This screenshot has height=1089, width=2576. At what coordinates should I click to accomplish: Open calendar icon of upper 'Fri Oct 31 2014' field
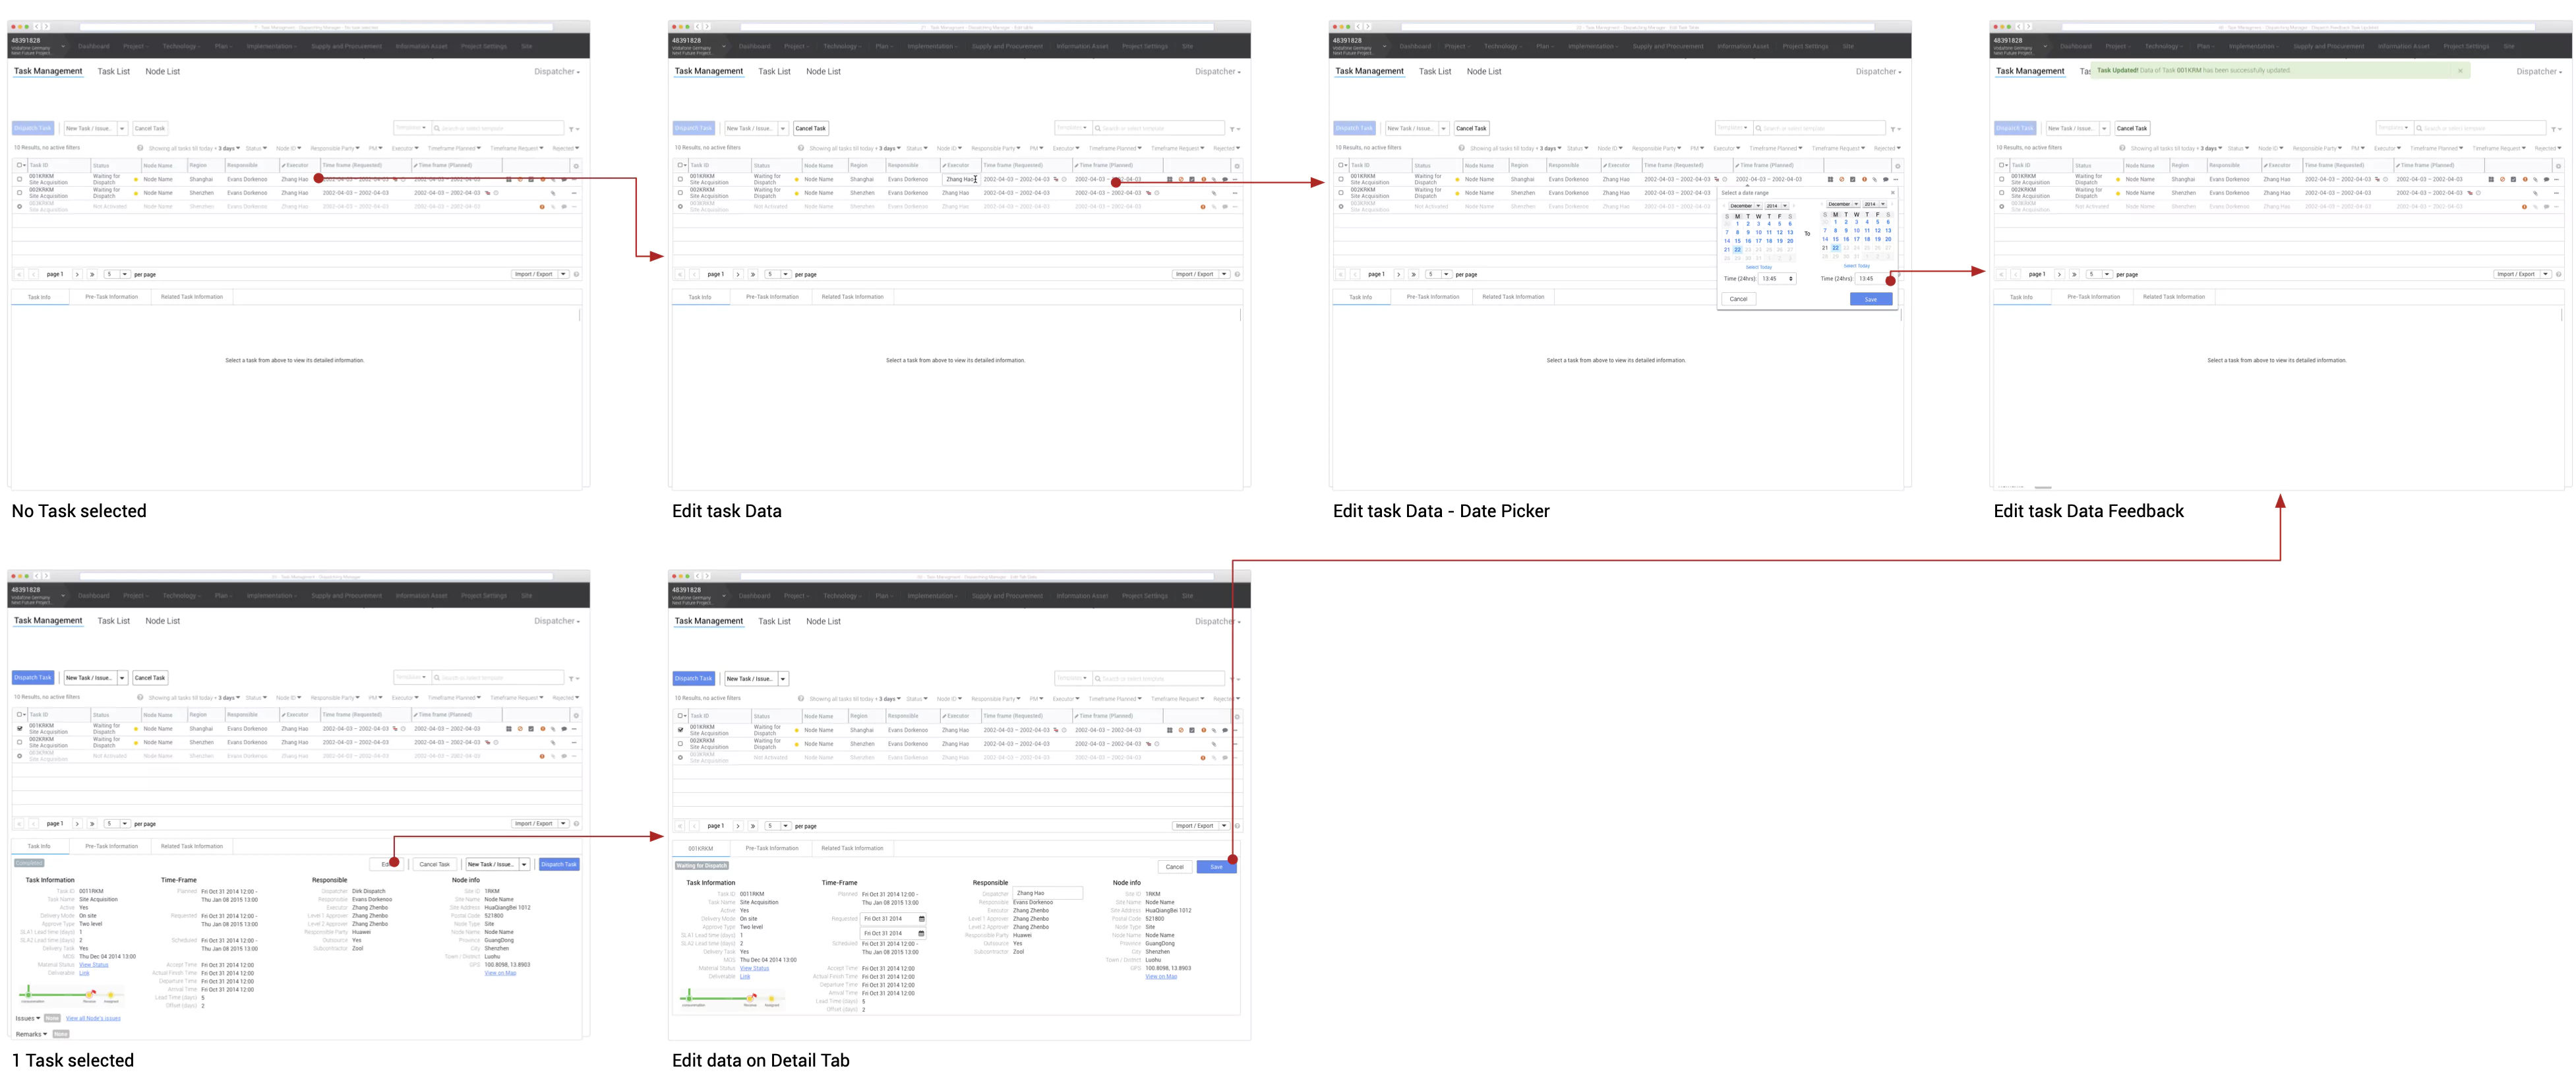coord(921,919)
